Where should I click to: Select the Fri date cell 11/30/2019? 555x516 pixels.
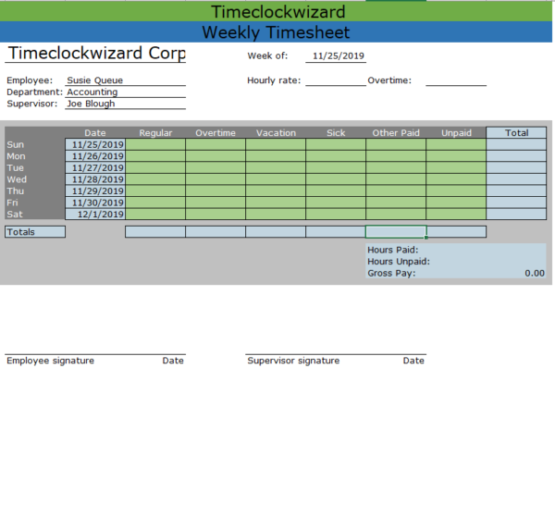click(95, 203)
